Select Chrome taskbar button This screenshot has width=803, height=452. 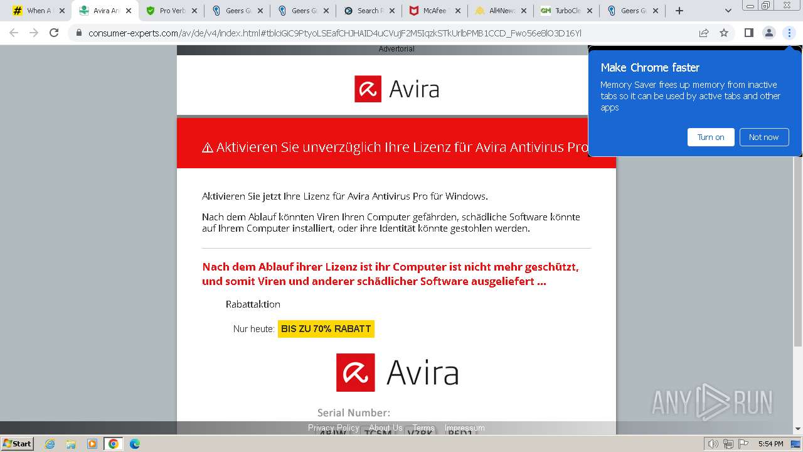coord(113,444)
